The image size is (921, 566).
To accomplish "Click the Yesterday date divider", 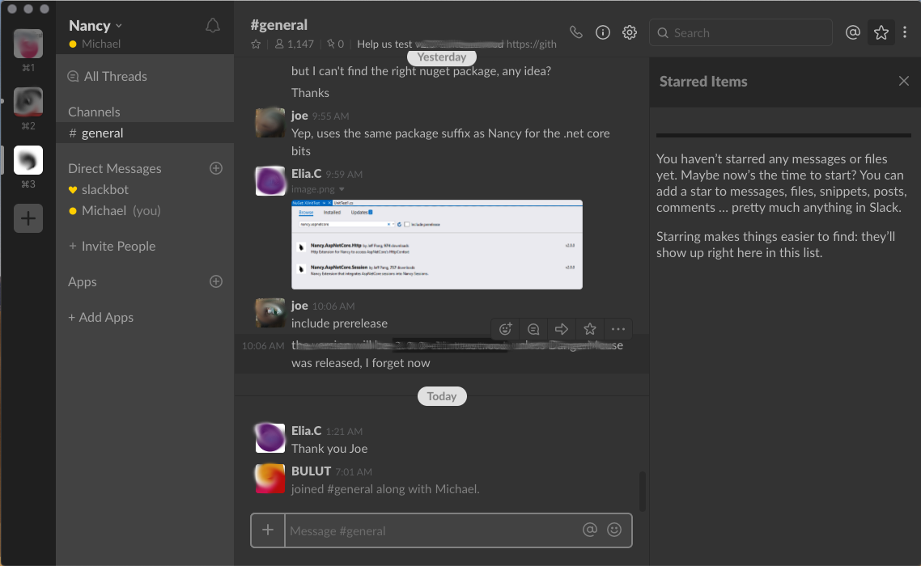I will coord(442,57).
